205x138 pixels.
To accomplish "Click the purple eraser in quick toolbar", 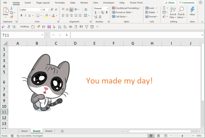I will pyautogui.click(x=3, y=27).
